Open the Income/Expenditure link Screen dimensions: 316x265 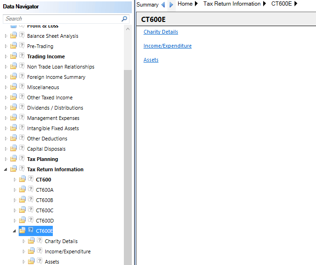click(167, 46)
